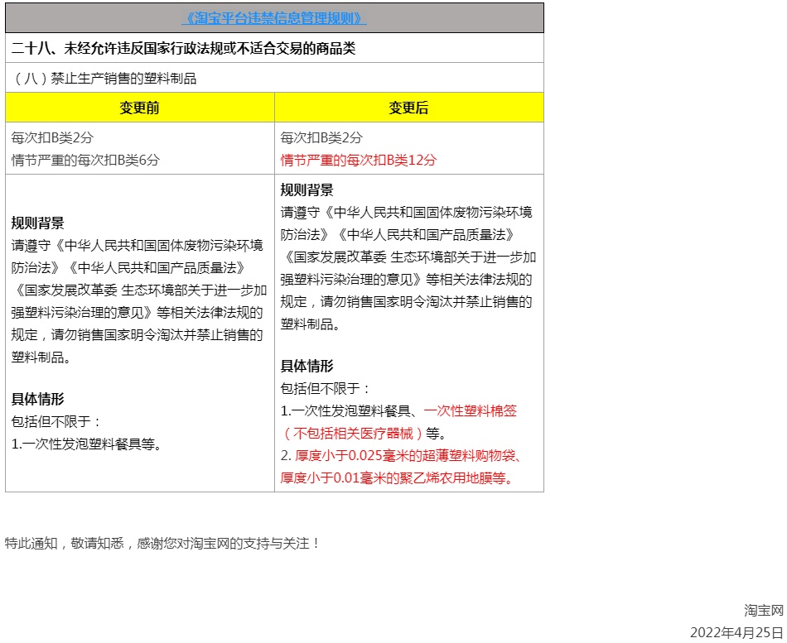
Task: Select 每次扣B类2分 in the 变更后 column
Action: coord(321,137)
